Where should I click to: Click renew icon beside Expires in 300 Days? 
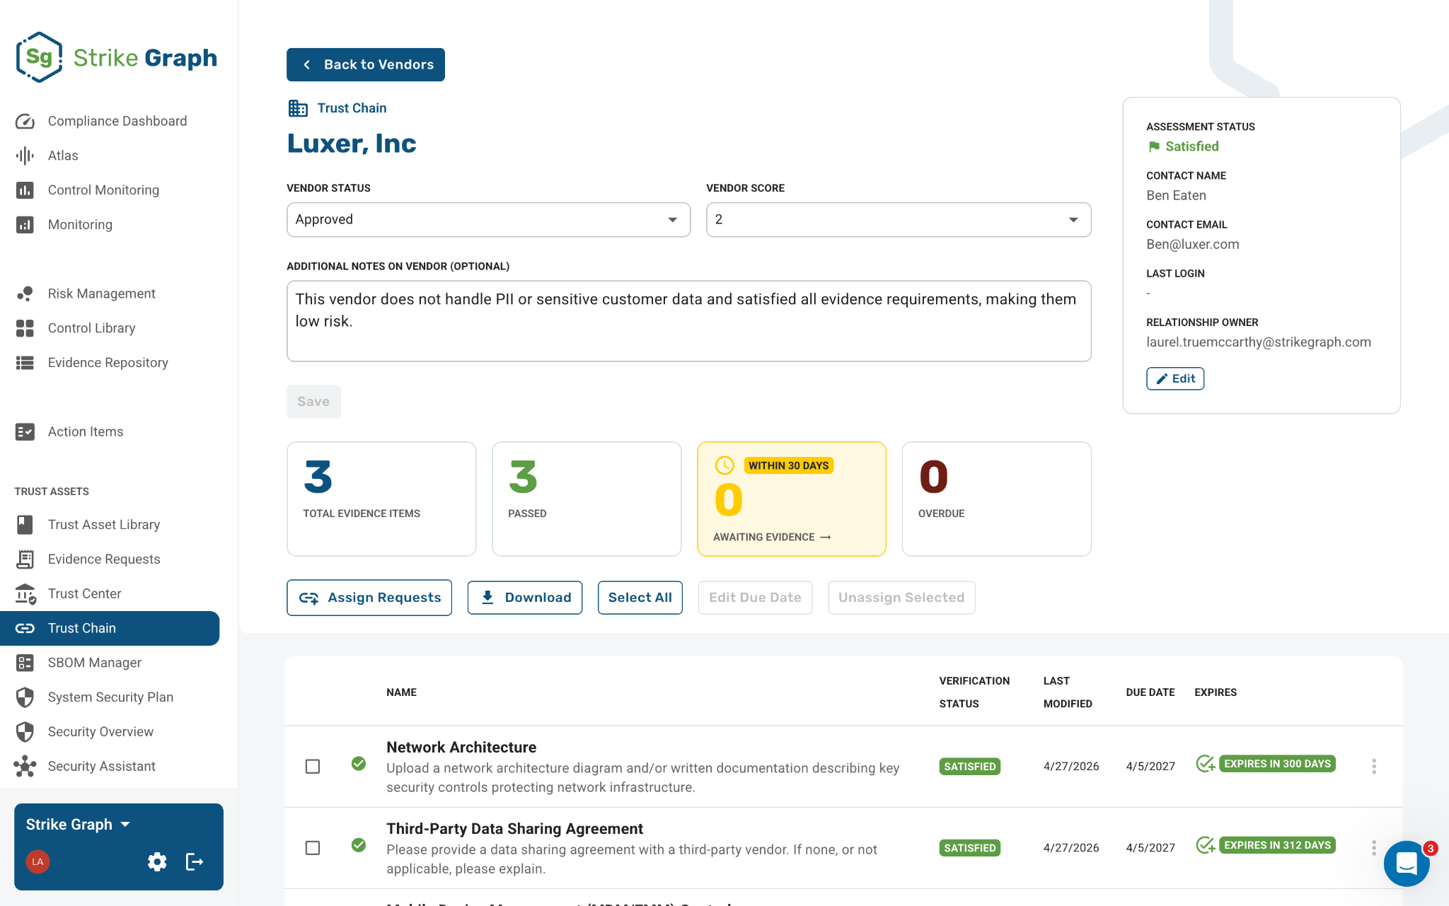point(1205,764)
